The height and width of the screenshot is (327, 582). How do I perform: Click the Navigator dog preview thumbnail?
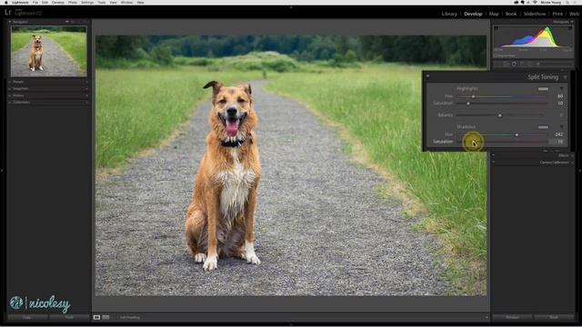[48, 52]
